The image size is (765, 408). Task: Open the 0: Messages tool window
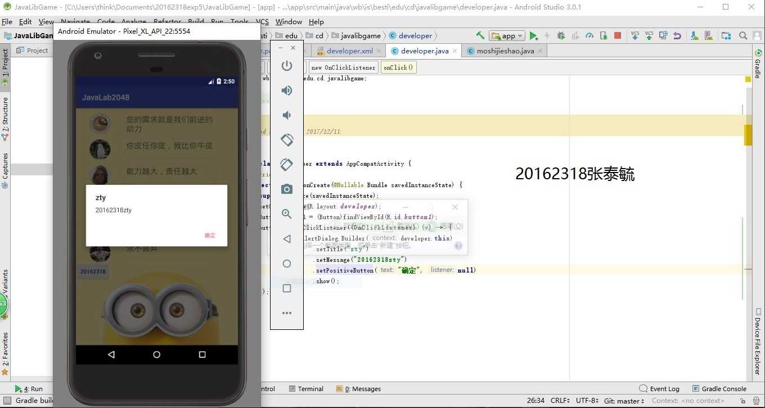pyautogui.click(x=358, y=388)
